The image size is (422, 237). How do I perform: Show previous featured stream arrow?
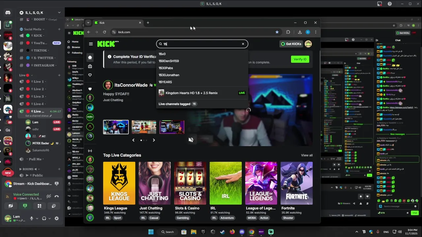[133, 140]
